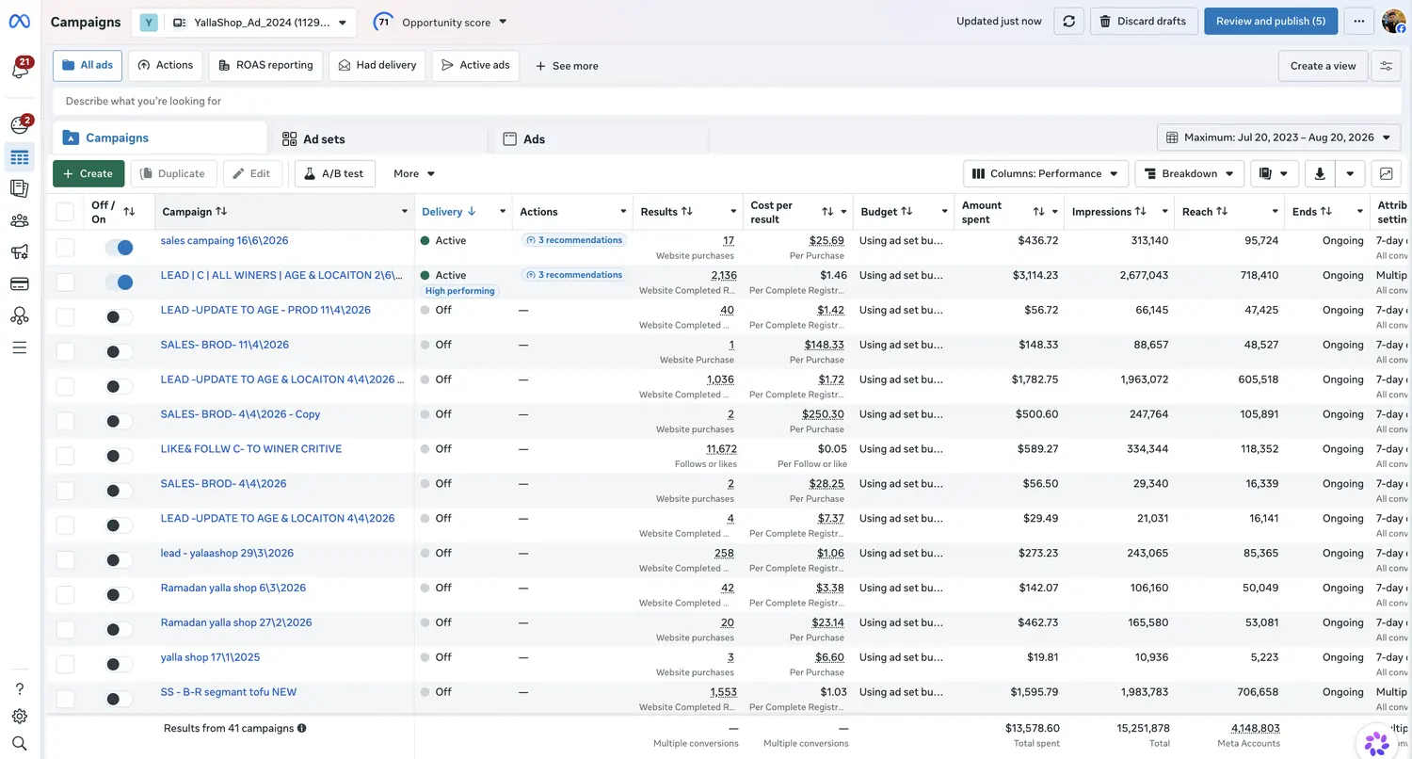Click the A/B test button
1412x759 pixels.
pos(335,173)
